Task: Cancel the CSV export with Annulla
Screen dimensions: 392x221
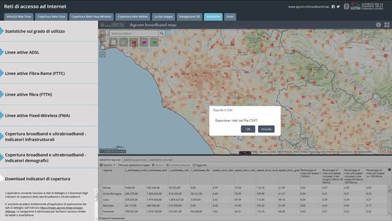Action: click(266, 129)
